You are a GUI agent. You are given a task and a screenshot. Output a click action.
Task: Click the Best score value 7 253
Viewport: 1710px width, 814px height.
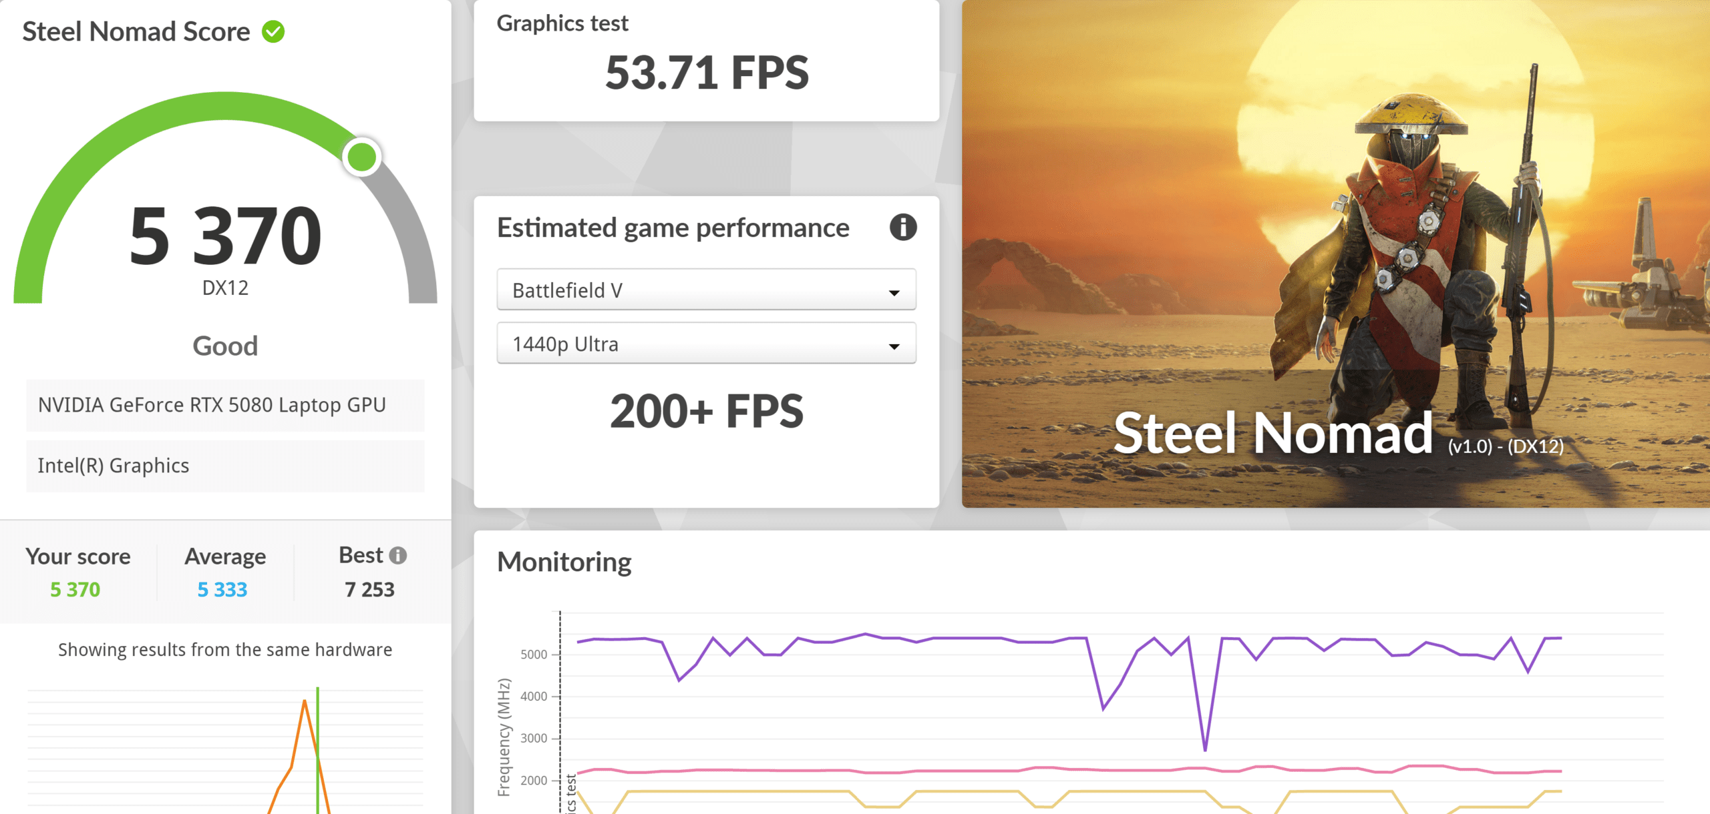click(369, 590)
